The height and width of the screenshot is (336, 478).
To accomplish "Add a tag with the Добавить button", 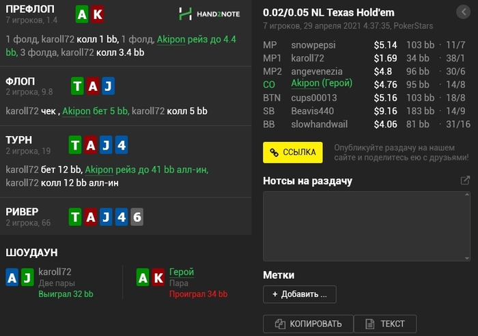I will [x=299, y=294].
